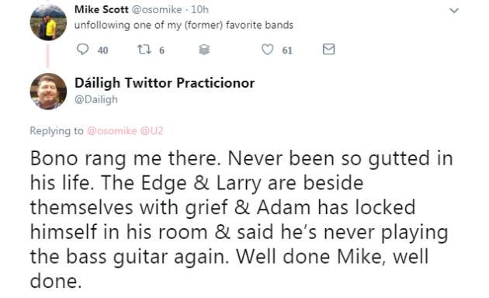Open tweet options chevron menu
This screenshot has height=298, width=489.
point(454,11)
